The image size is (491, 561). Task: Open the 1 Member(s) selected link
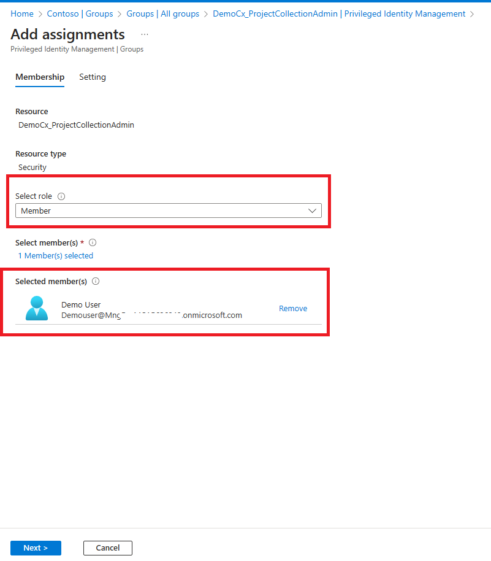[x=56, y=255]
